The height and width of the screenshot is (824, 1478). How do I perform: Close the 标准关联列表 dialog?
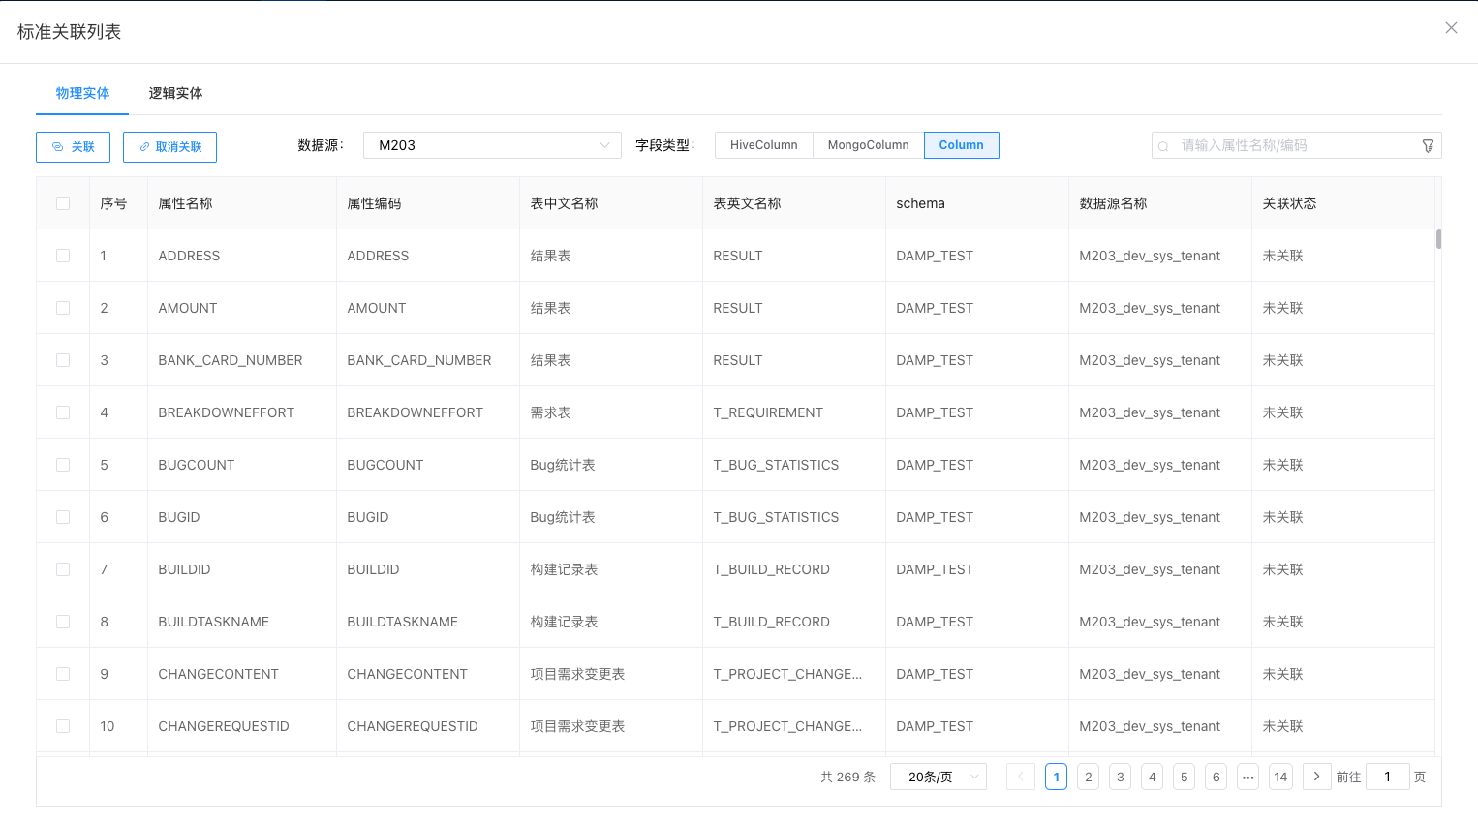tap(1451, 28)
